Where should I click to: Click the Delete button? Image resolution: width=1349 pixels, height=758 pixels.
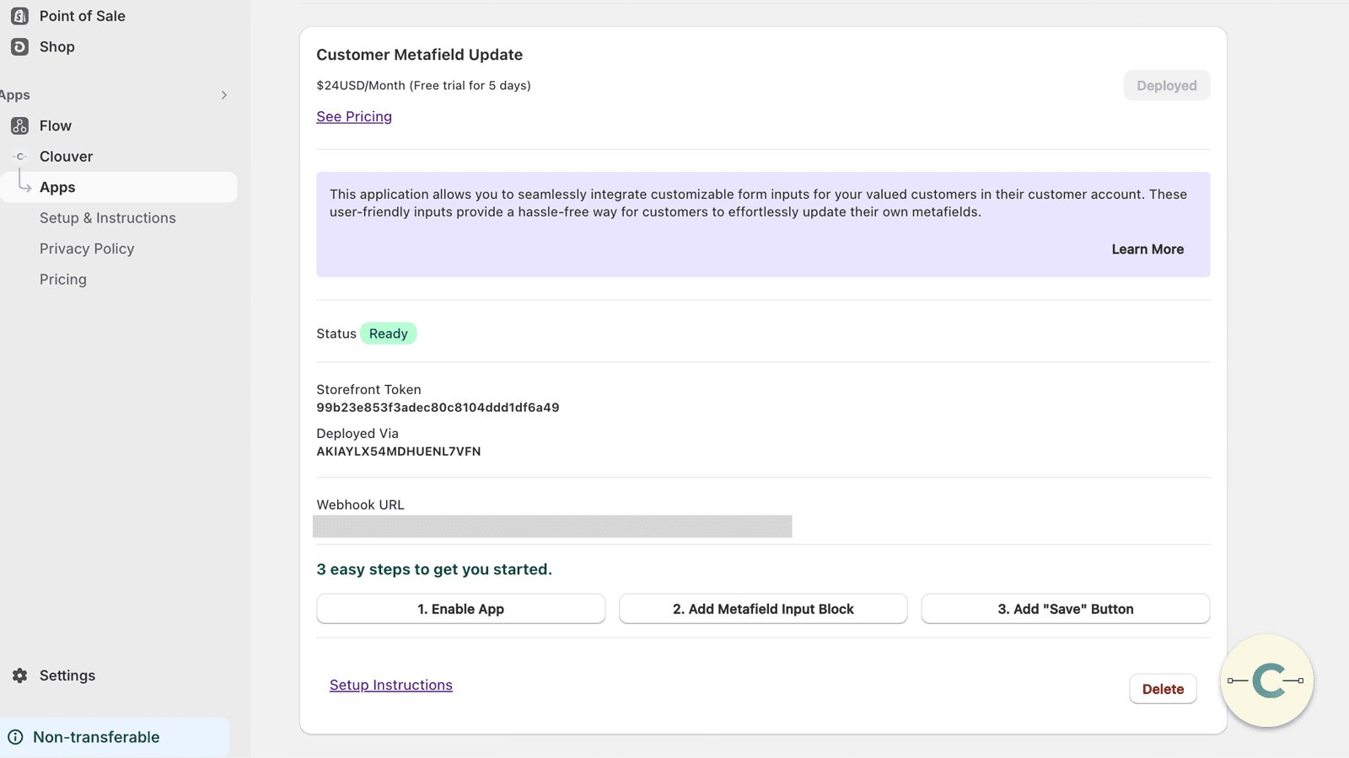(x=1163, y=688)
